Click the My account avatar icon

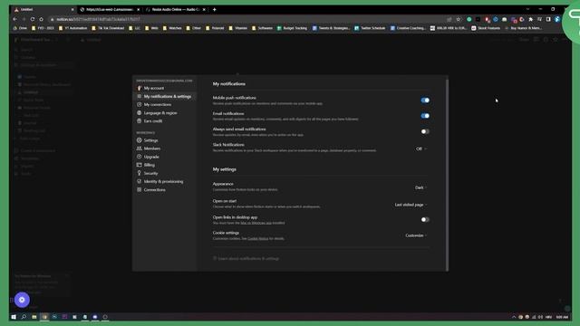point(139,88)
